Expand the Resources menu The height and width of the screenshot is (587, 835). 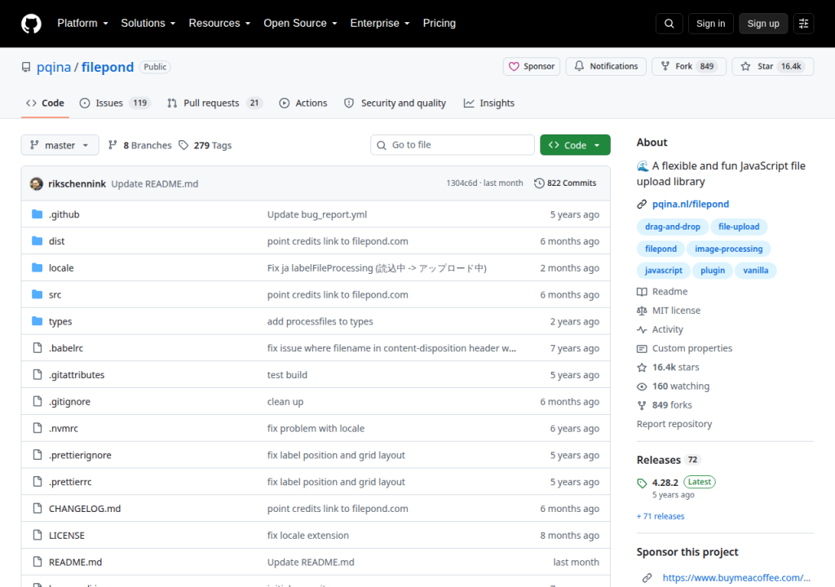point(219,24)
